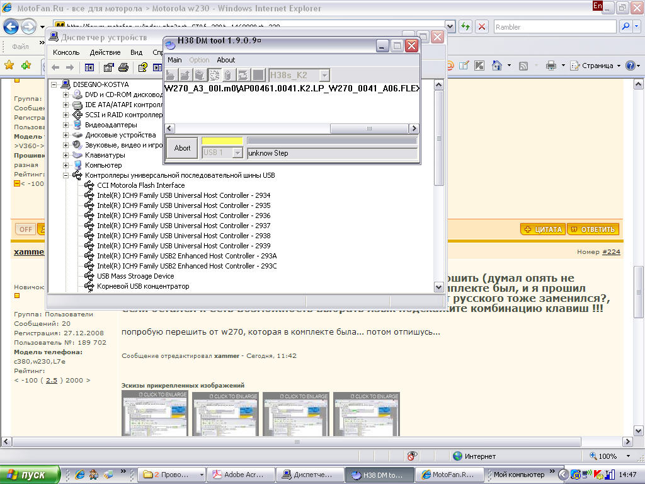Switch to Диспетчер taskbar button

point(310,475)
